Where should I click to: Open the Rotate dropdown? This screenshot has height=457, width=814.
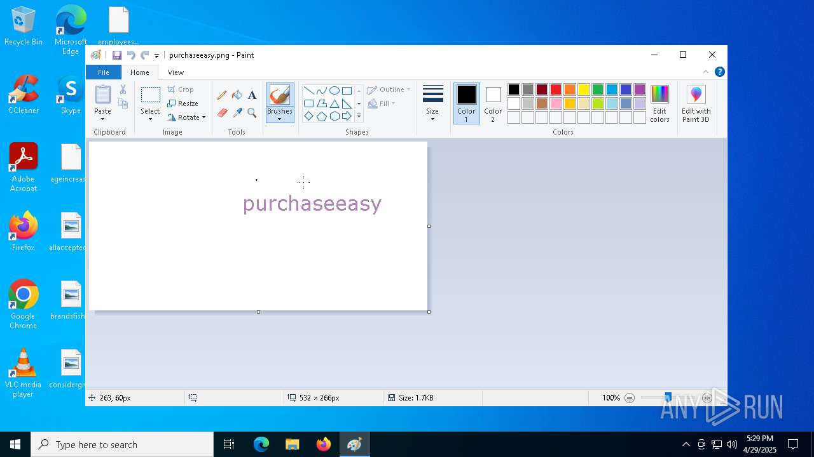186,117
